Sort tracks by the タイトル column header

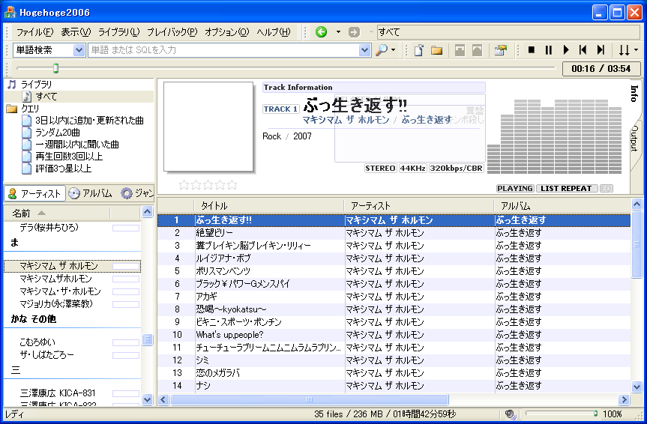click(268, 206)
